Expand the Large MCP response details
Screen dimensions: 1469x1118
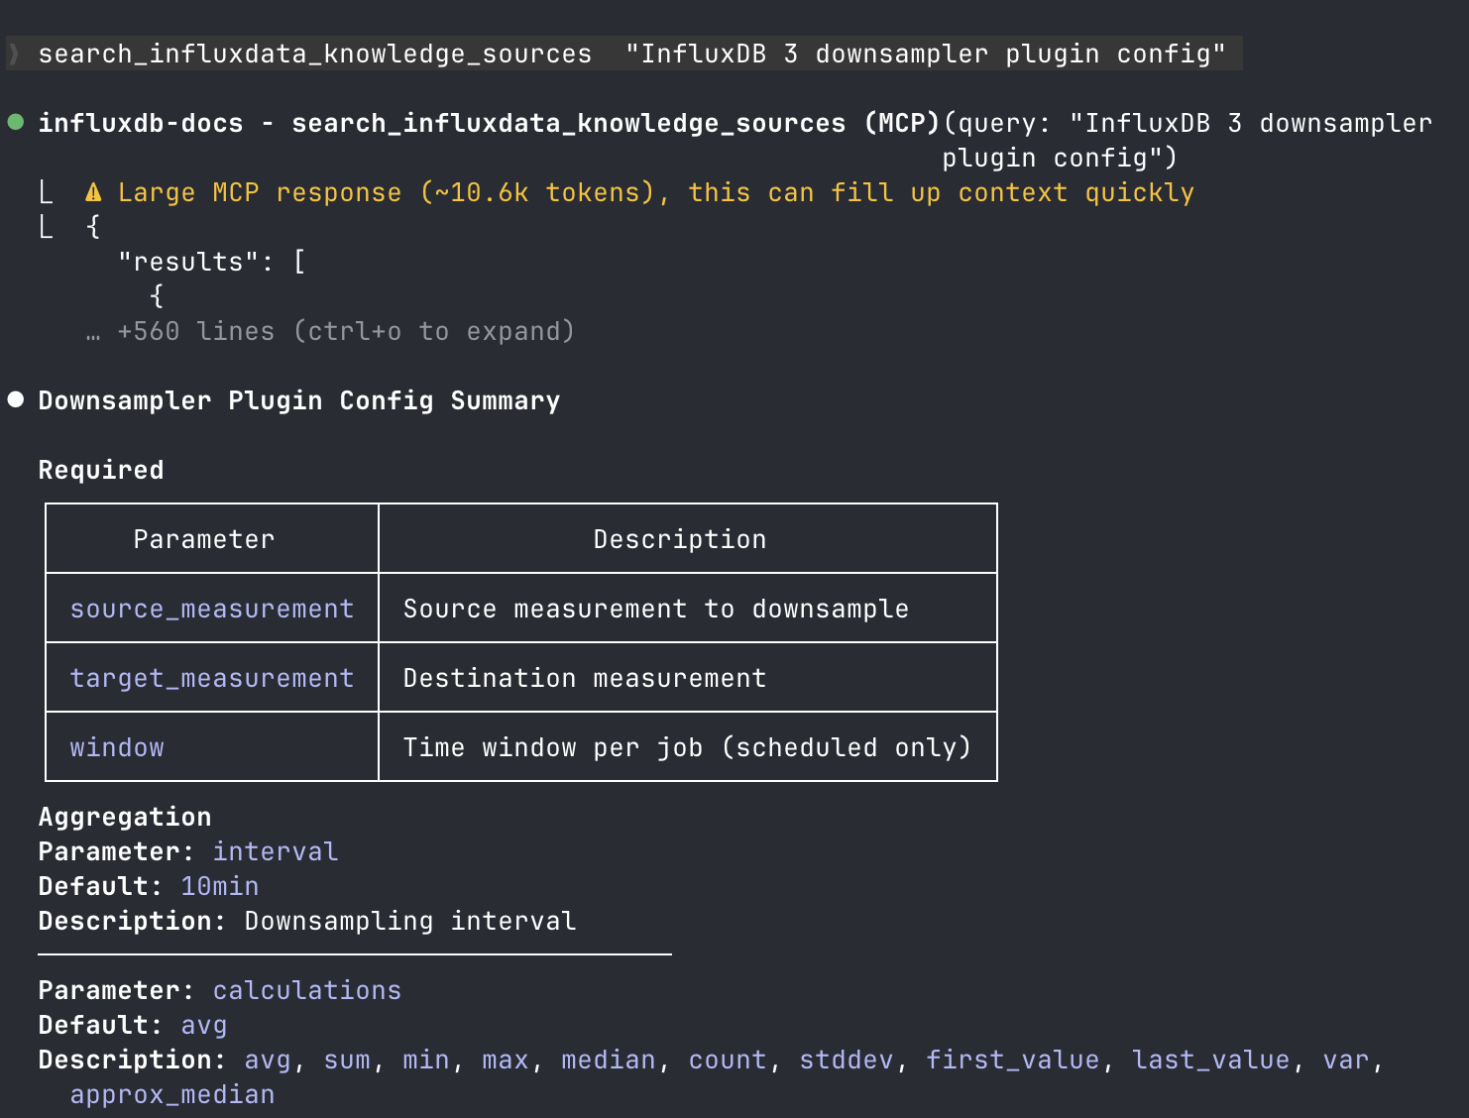pyautogui.click(x=654, y=191)
